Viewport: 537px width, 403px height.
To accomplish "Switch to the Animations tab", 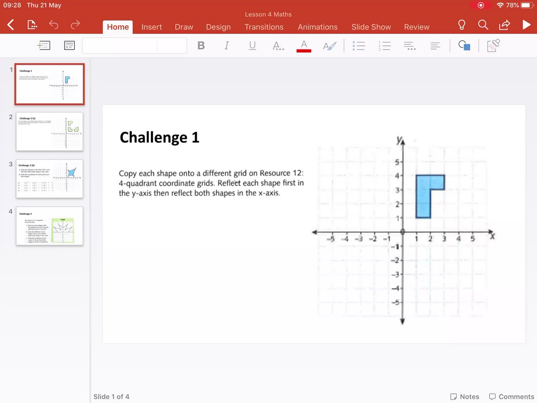I will (x=318, y=27).
